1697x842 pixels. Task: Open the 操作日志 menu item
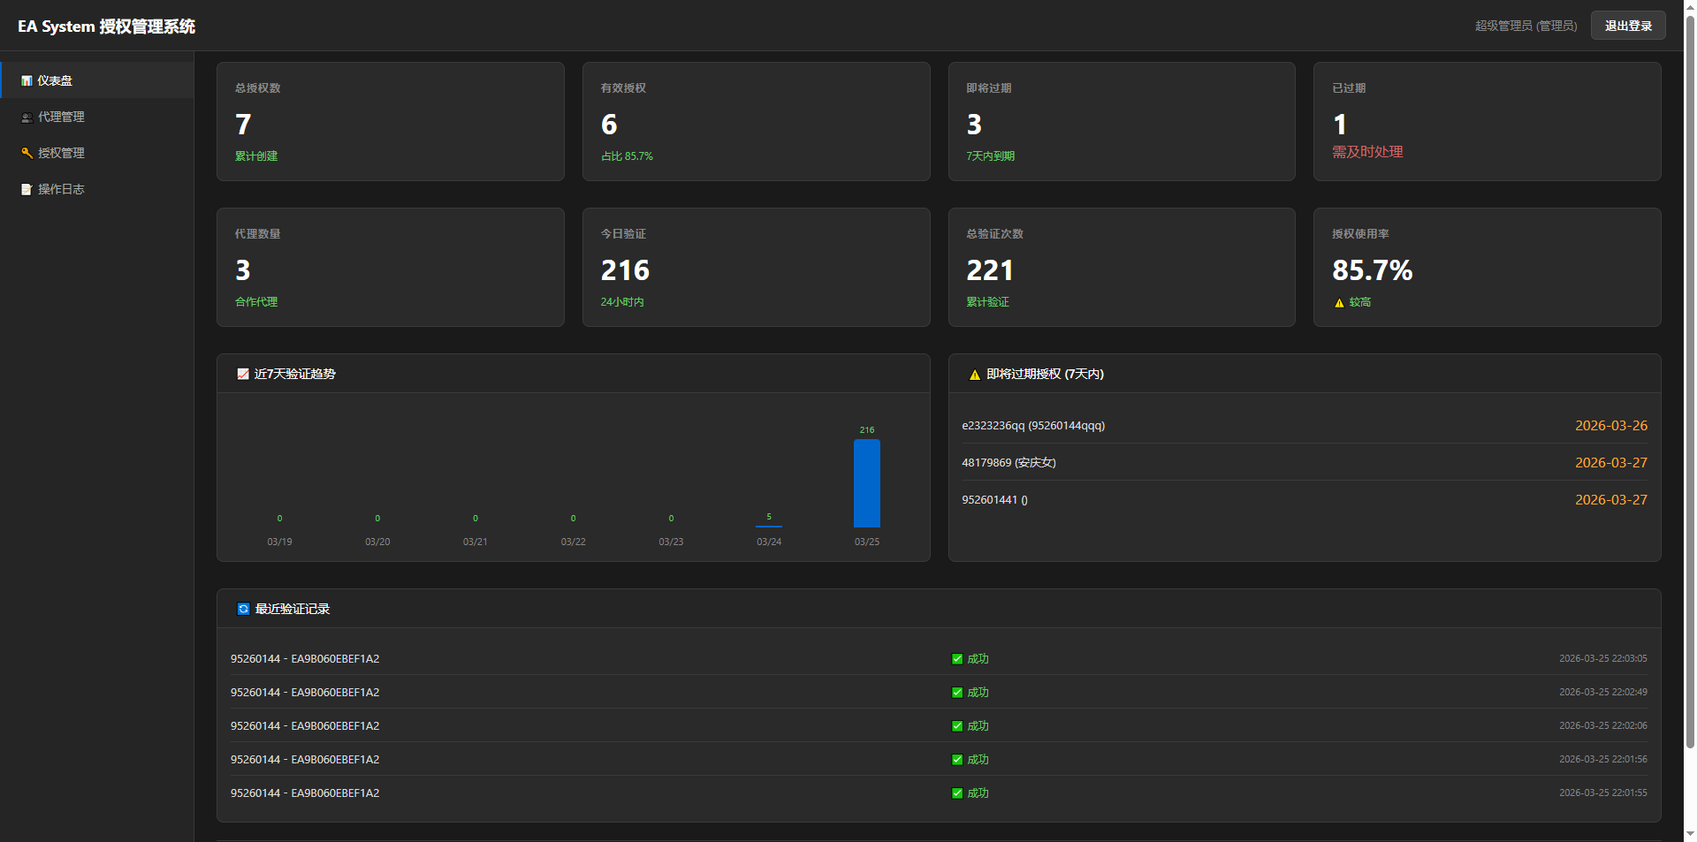point(97,189)
